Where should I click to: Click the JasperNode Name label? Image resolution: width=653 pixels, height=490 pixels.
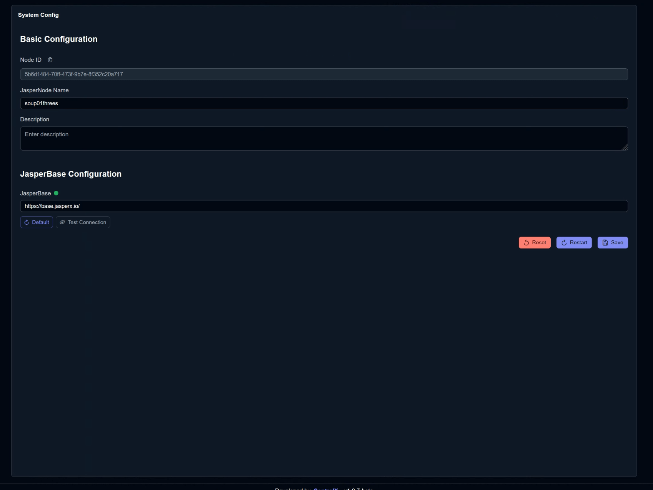click(44, 90)
